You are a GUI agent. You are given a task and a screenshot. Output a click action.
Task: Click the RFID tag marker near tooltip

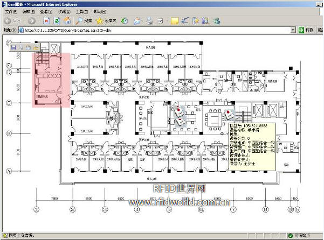(x=229, y=114)
